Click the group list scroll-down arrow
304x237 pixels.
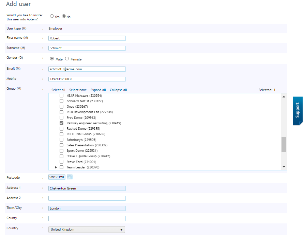[284, 166]
